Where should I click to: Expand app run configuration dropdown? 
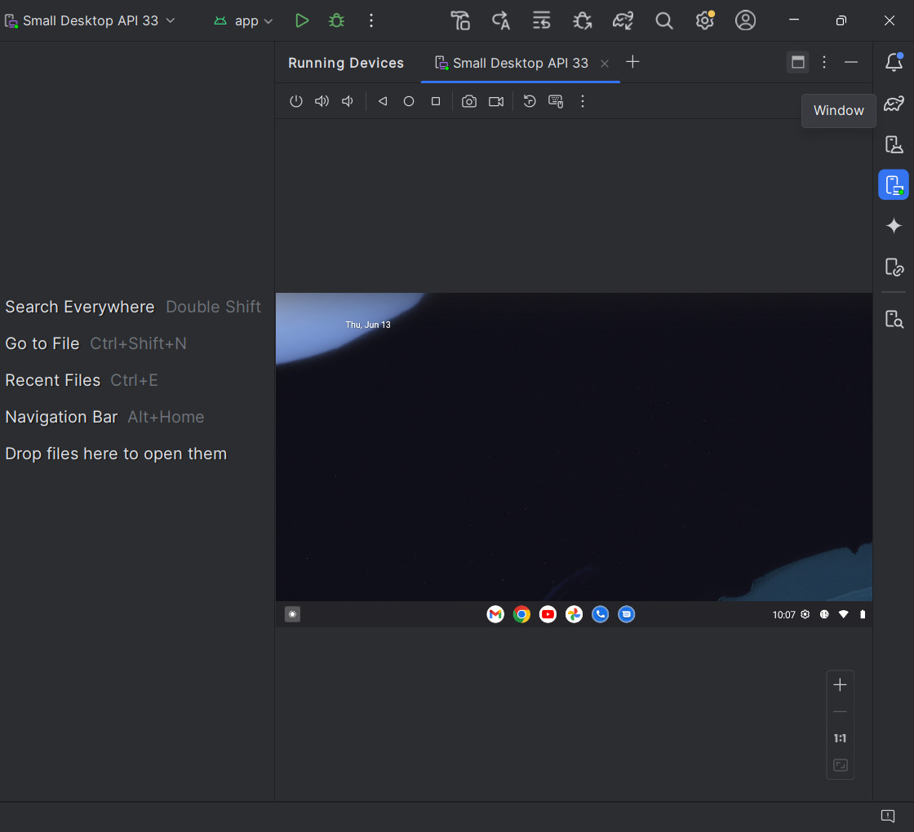coord(244,20)
